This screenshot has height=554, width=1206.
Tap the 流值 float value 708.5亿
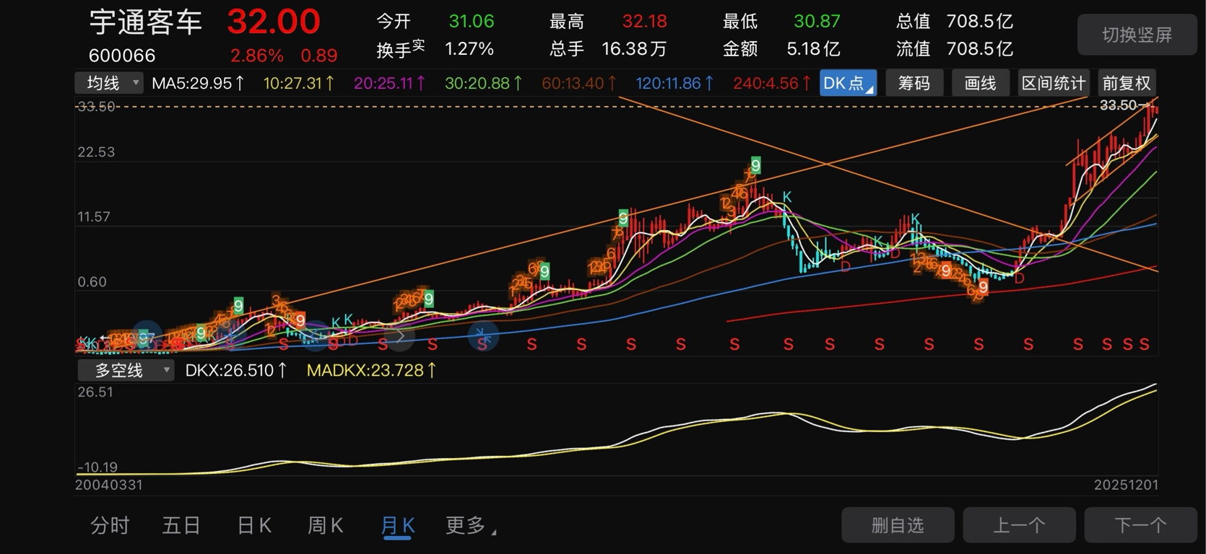point(980,49)
